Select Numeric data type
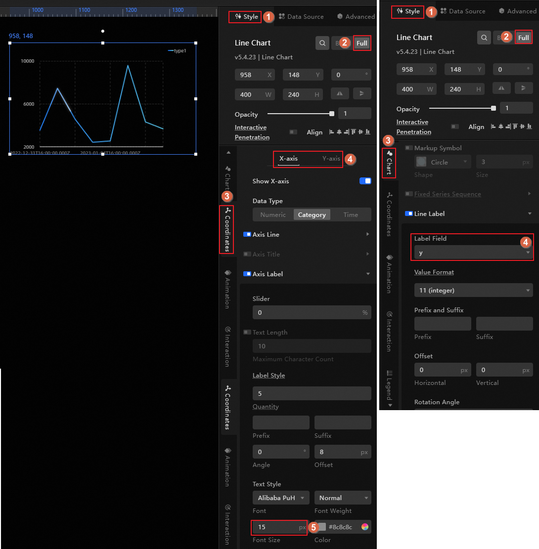The image size is (539, 549). (273, 214)
